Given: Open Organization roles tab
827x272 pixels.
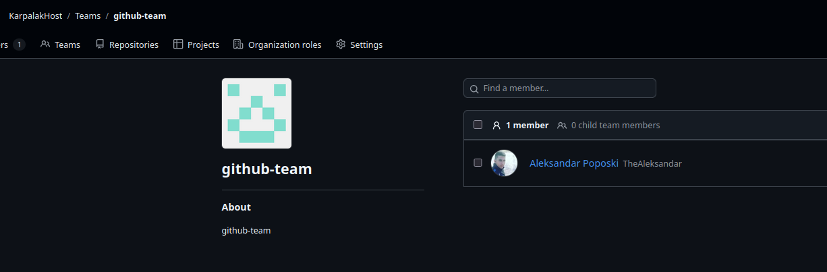Looking at the screenshot, I should click(x=277, y=45).
